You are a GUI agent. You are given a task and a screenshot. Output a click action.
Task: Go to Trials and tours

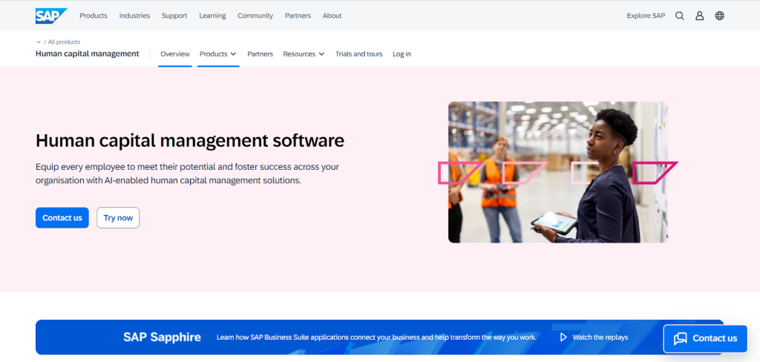click(358, 54)
